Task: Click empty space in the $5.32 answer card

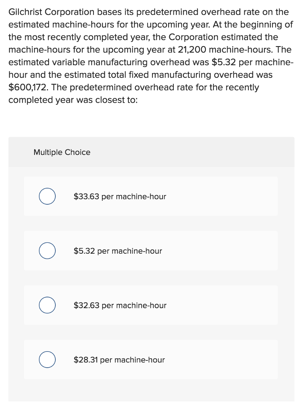Action: pyautogui.click(x=225, y=251)
